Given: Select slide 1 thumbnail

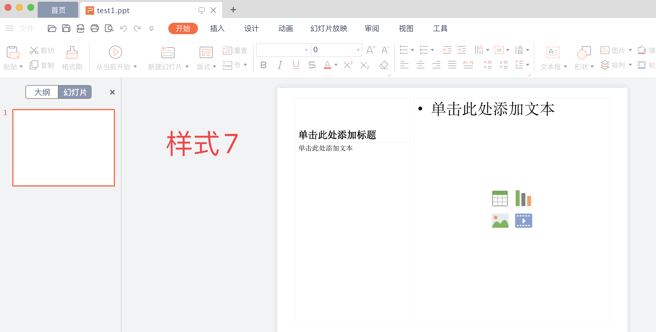Looking at the screenshot, I should pos(64,148).
